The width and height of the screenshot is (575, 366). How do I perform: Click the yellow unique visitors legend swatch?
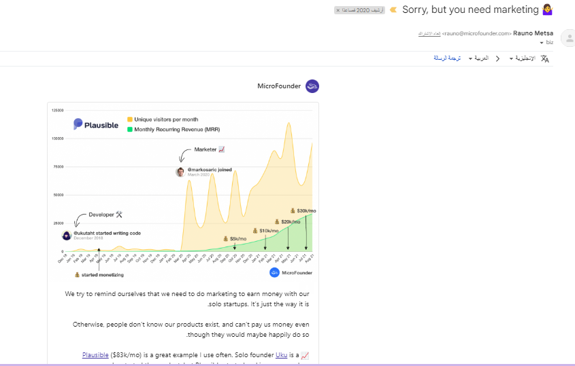[x=129, y=120]
